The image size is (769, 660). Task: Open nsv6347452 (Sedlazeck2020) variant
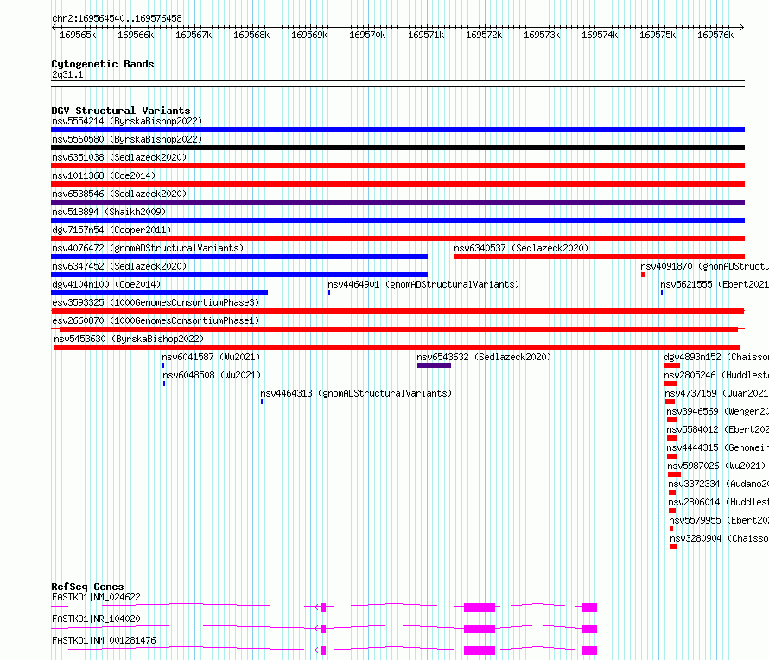pos(119,266)
